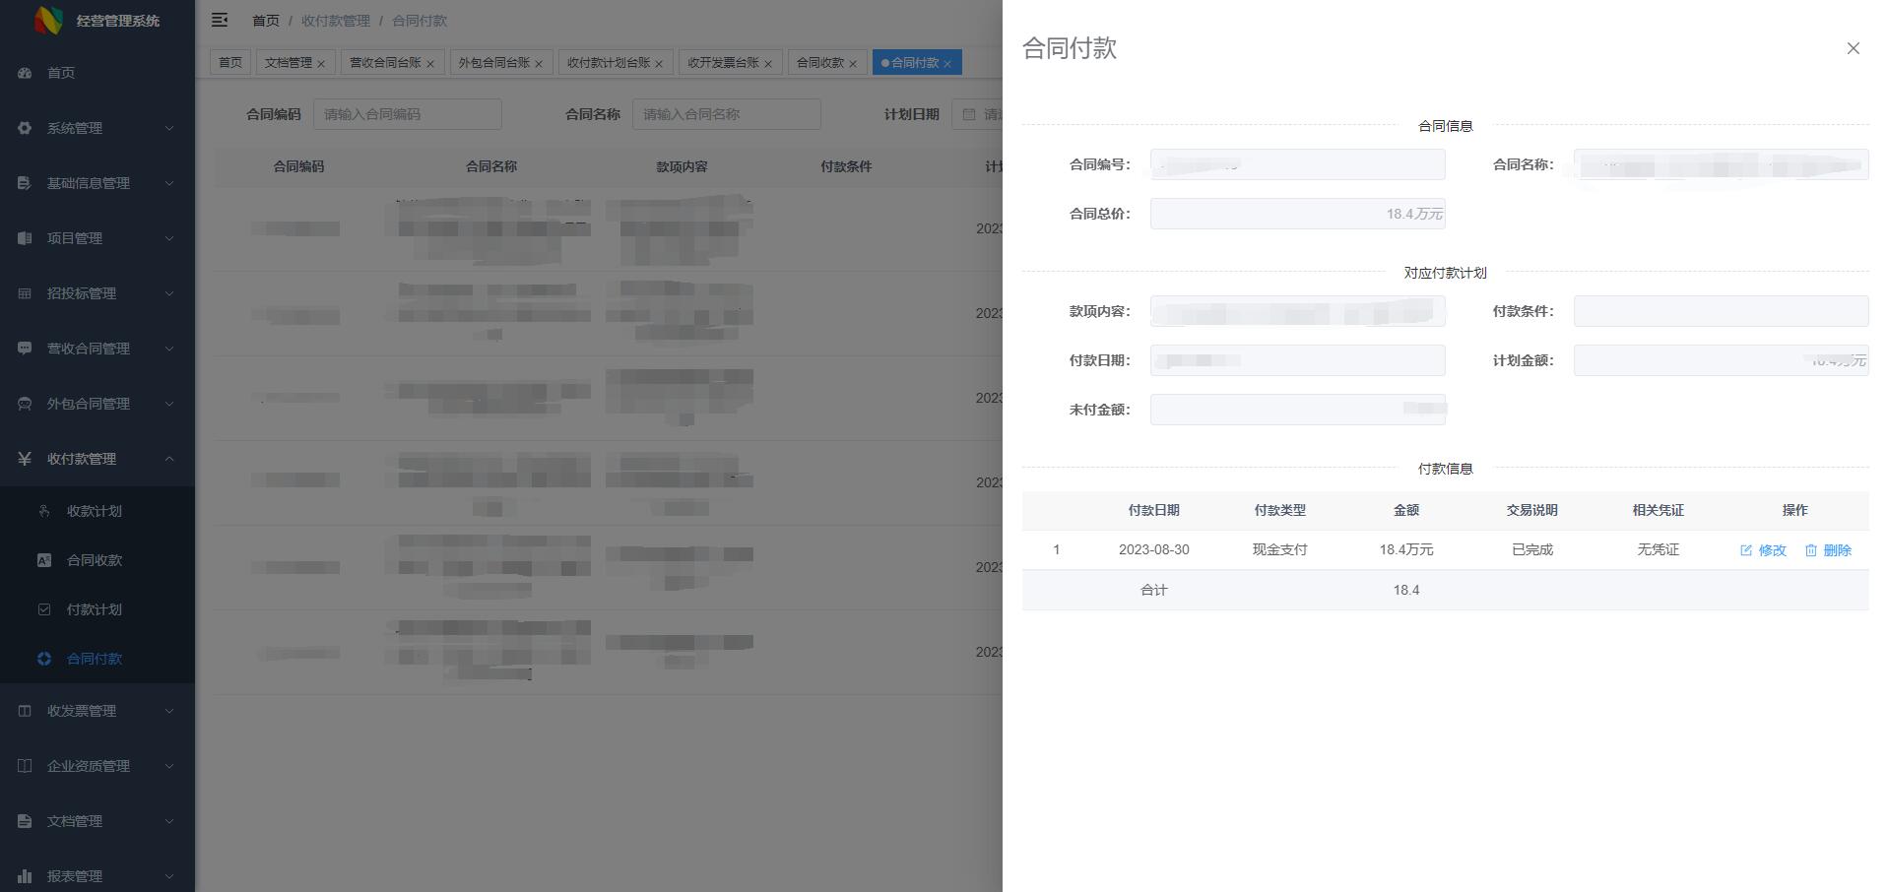Click the 2023-08-30 payment date cell
The height and width of the screenshot is (892, 1888).
click(1154, 549)
